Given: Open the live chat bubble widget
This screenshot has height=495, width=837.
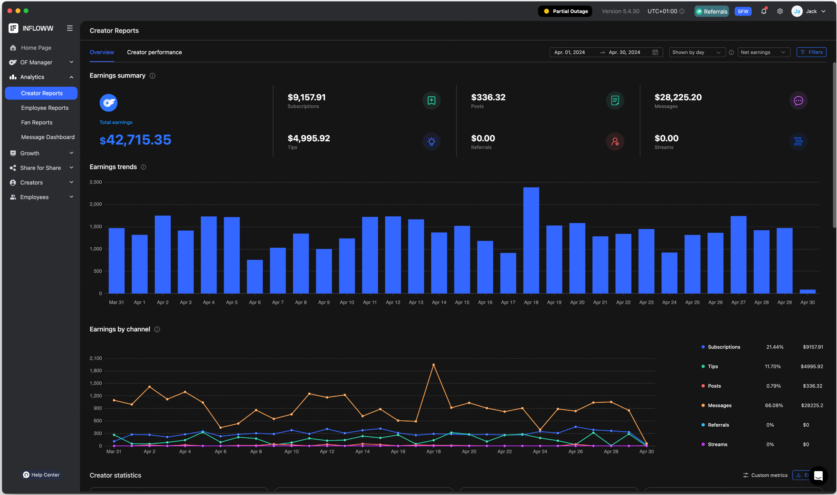Looking at the screenshot, I should click(818, 476).
